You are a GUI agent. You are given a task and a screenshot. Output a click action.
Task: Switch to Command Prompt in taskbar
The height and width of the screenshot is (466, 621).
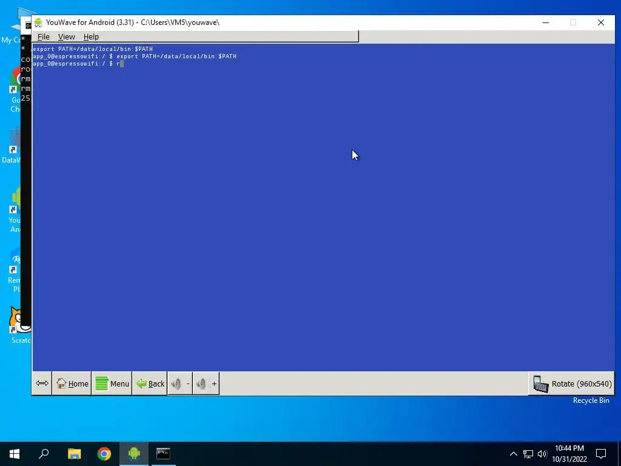pos(163,454)
